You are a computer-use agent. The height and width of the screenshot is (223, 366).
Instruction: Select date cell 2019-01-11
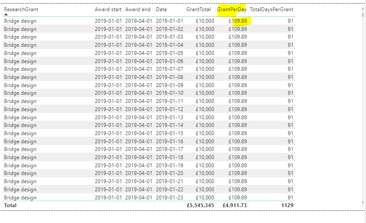pos(169,101)
